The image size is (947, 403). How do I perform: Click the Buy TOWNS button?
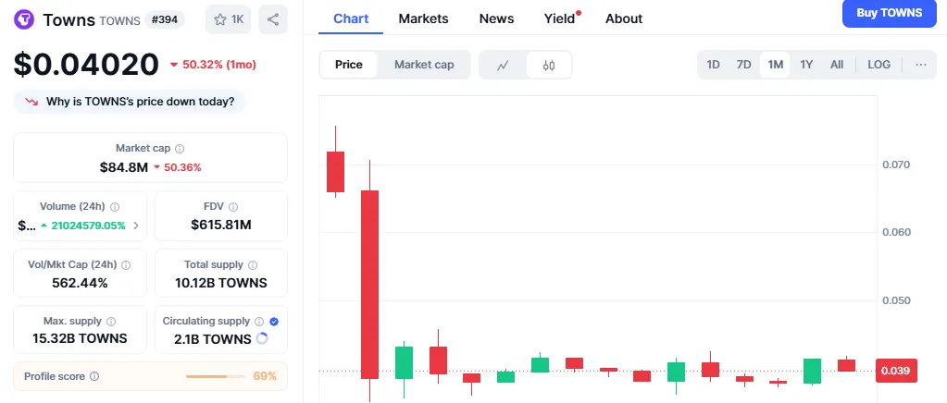click(889, 13)
